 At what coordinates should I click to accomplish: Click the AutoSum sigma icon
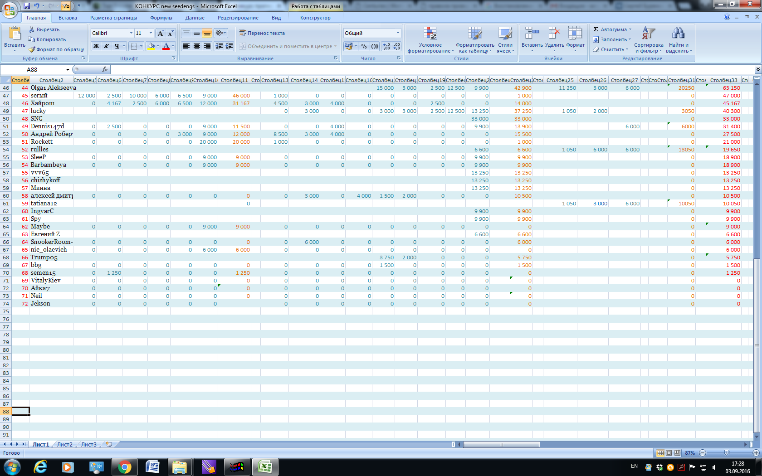596,29
